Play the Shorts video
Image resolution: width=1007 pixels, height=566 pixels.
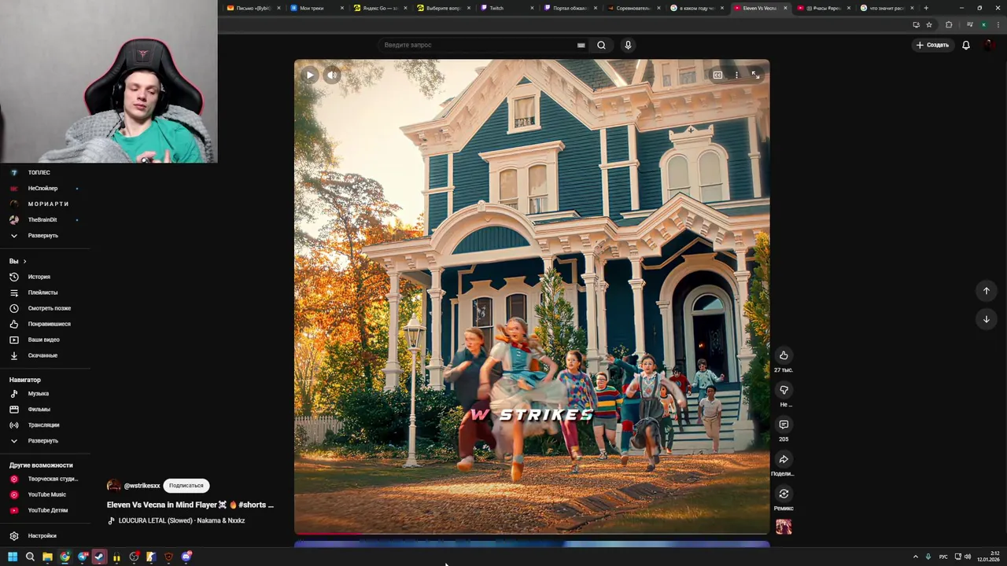coord(310,75)
